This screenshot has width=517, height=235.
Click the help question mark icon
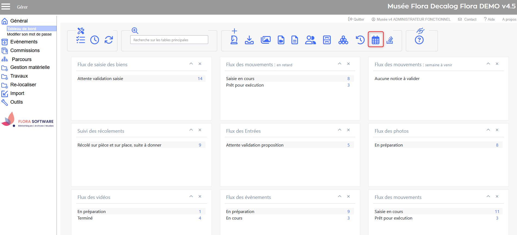pos(419,40)
